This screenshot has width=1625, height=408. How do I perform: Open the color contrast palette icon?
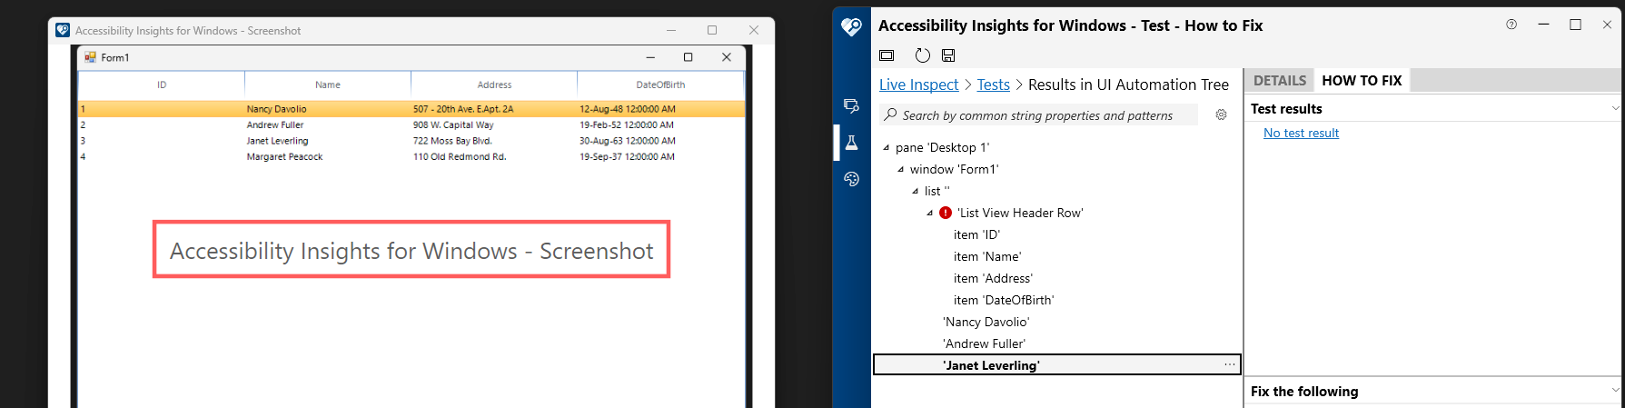[x=851, y=179]
